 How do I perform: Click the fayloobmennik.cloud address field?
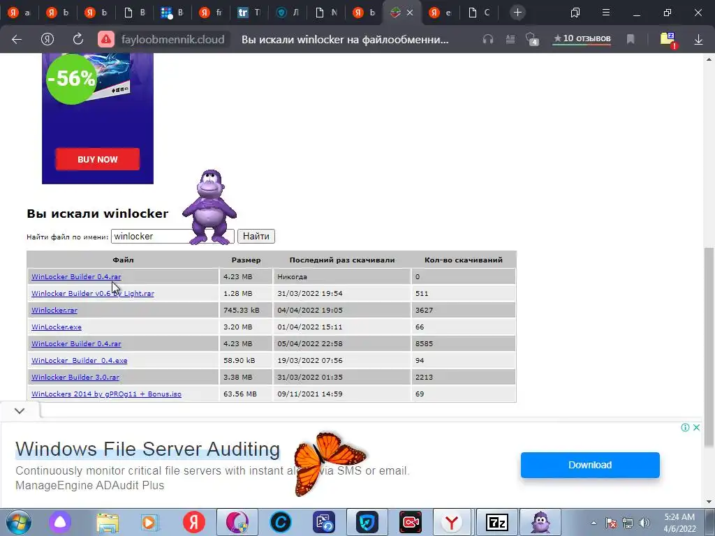tap(173, 40)
